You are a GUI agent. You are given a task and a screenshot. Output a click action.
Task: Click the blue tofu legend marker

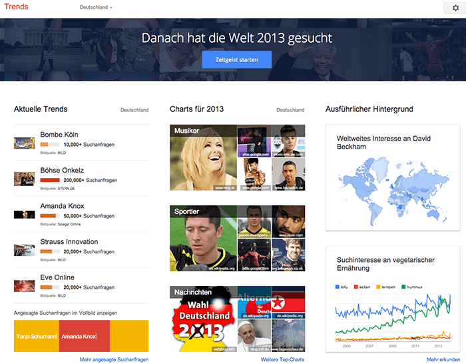pyautogui.click(x=337, y=287)
